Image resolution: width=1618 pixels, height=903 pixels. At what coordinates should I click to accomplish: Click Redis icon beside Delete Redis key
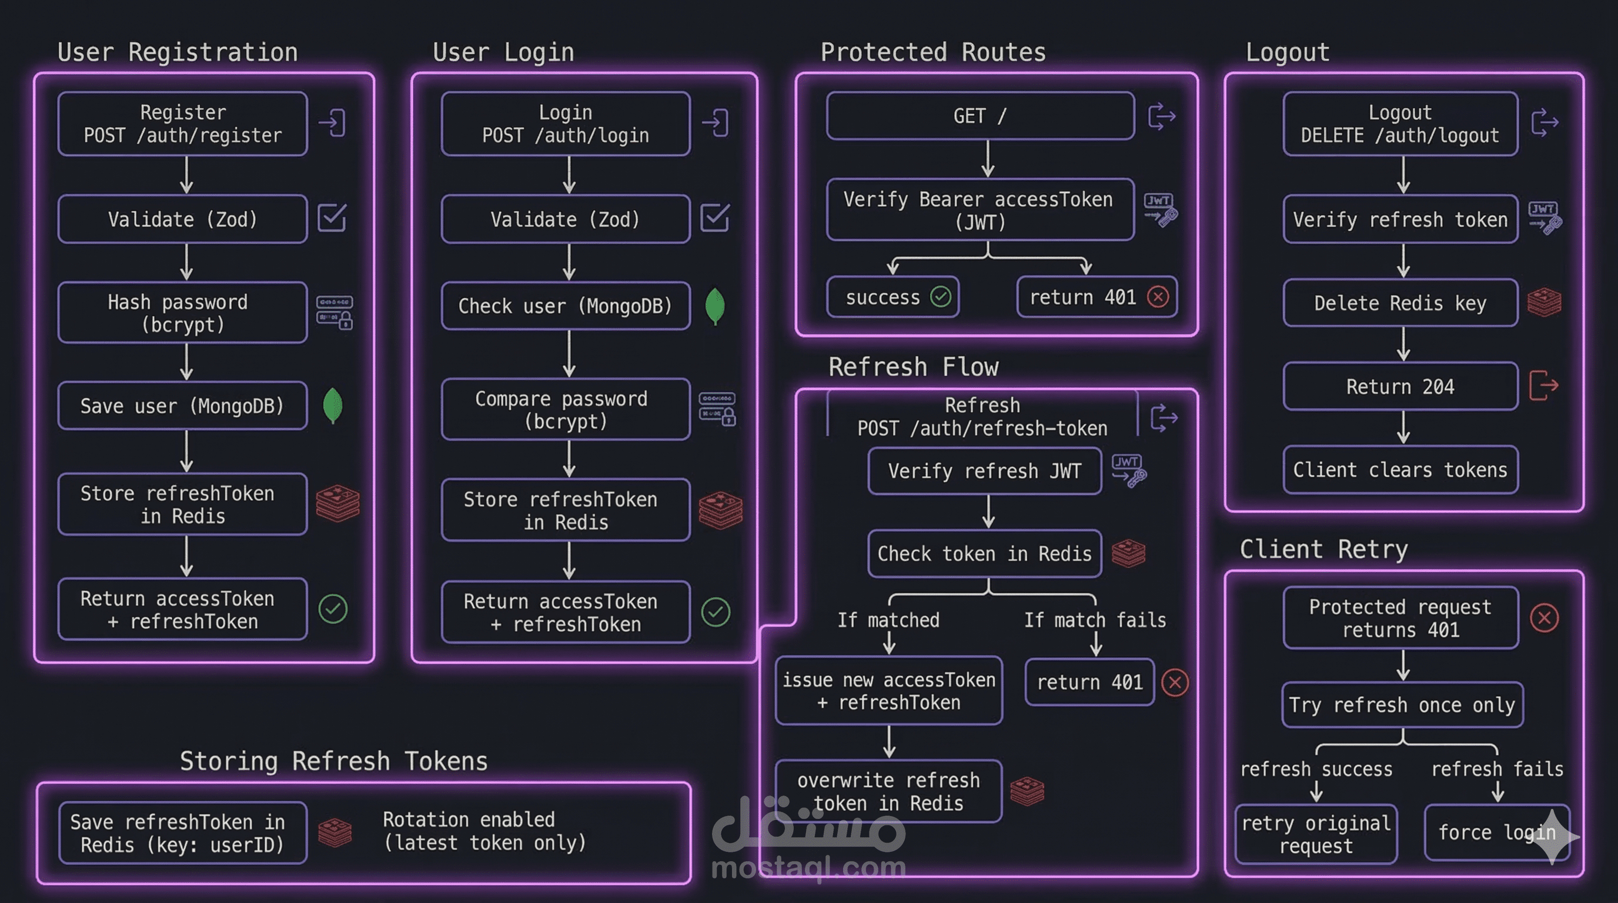(1545, 303)
